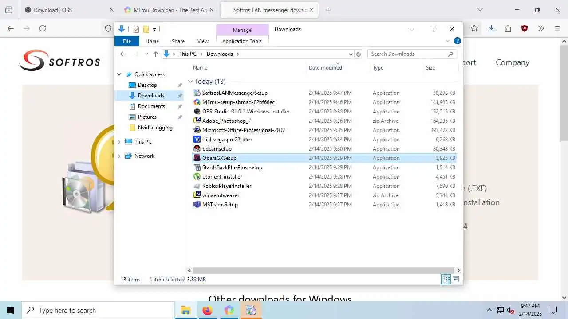Click the Softros logo
The image size is (568, 319).
click(59, 61)
